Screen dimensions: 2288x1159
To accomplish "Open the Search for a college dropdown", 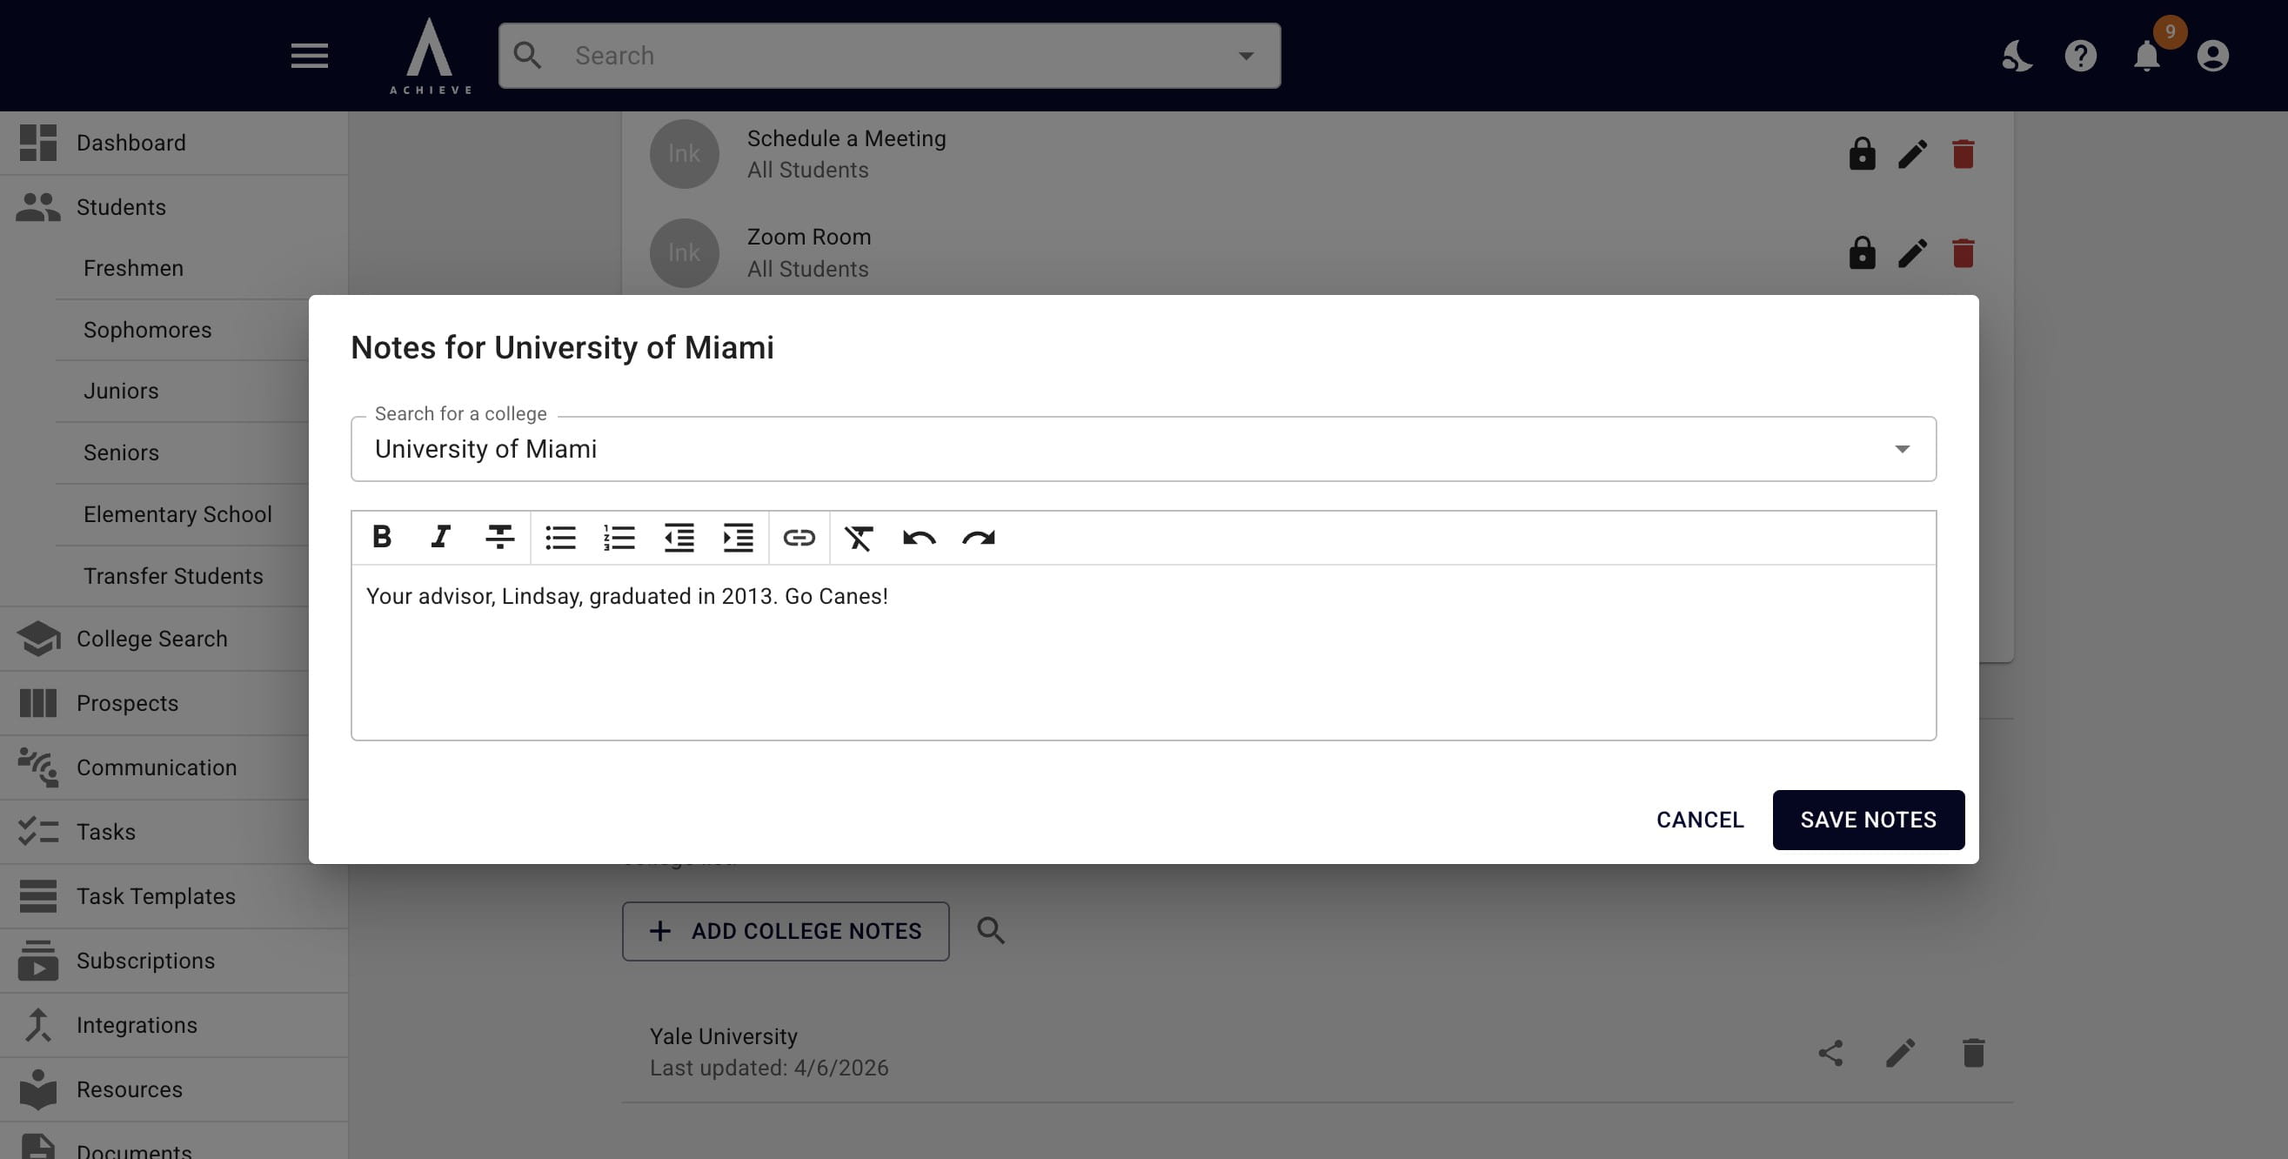I will 1902,449.
